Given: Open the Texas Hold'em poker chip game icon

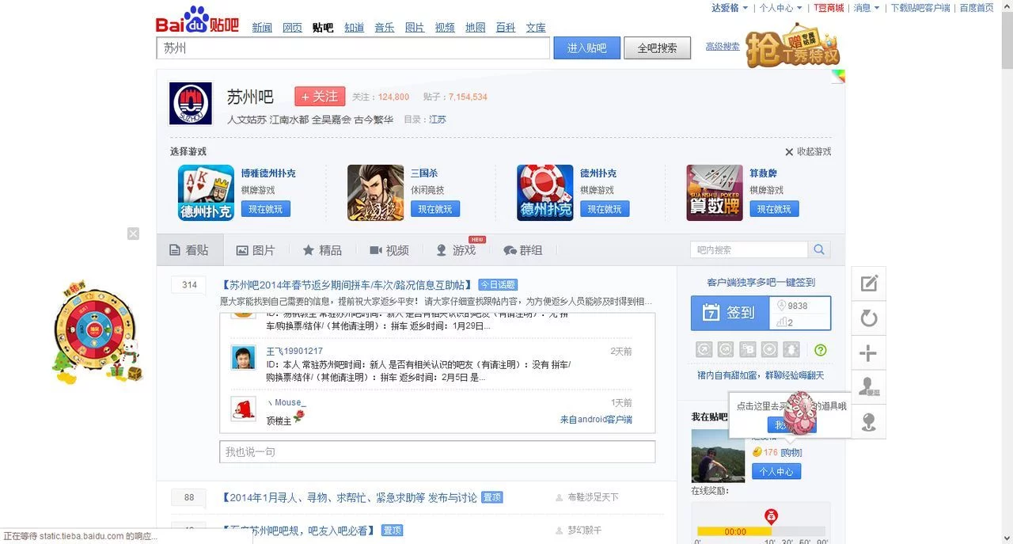Looking at the screenshot, I should [x=544, y=192].
